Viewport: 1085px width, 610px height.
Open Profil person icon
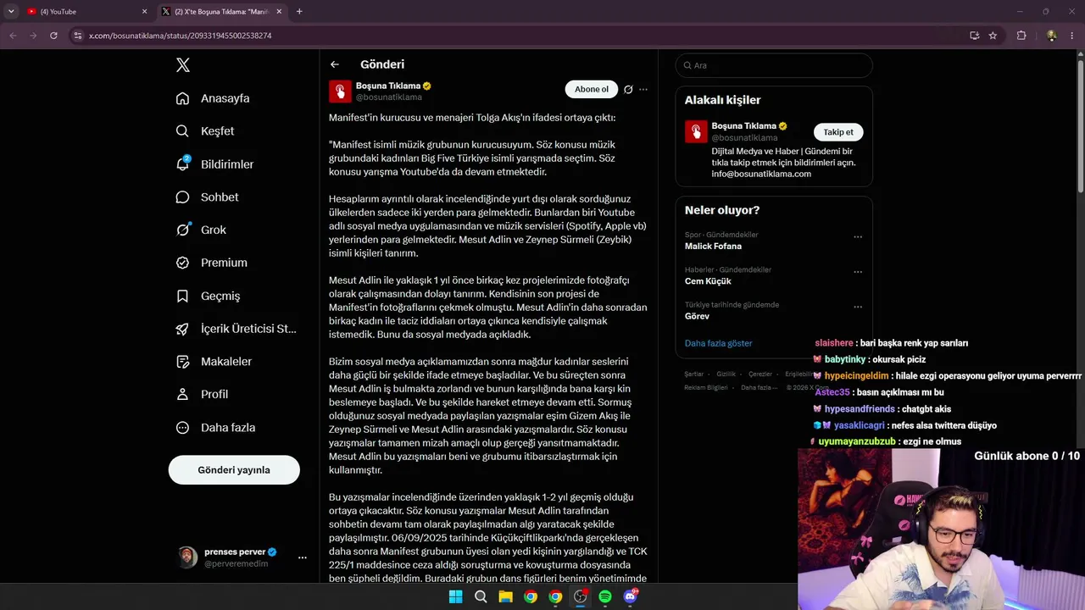pos(182,394)
